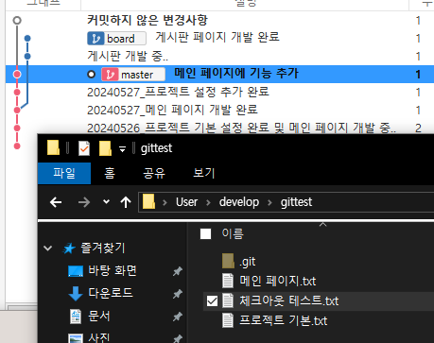Go up one folder level
Viewport: 434px width, 343px height.
coord(126,202)
